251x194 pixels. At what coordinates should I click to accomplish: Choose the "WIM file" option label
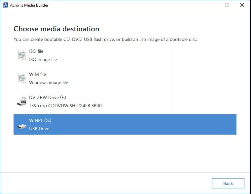point(37,74)
